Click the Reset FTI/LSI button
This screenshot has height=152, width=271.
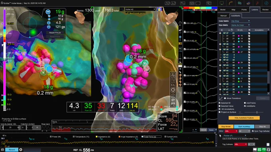click(x=55, y=33)
